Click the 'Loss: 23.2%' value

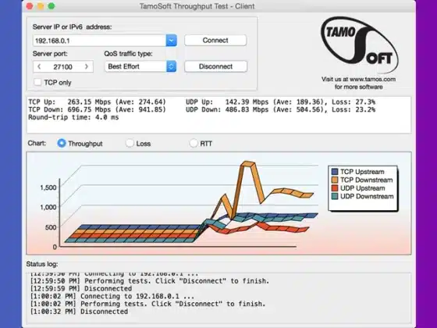(354, 109)
